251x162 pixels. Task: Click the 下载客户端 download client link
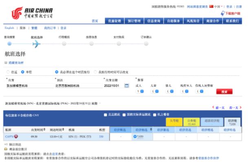(x=233, y=13)
